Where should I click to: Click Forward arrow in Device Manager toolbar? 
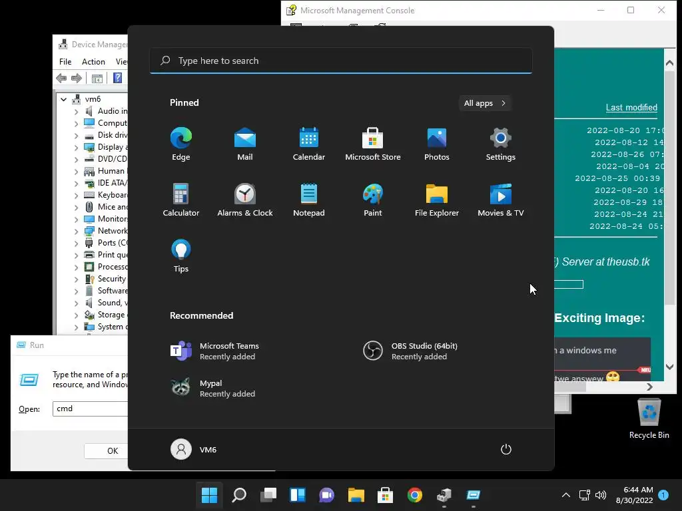tap(77, 79)
